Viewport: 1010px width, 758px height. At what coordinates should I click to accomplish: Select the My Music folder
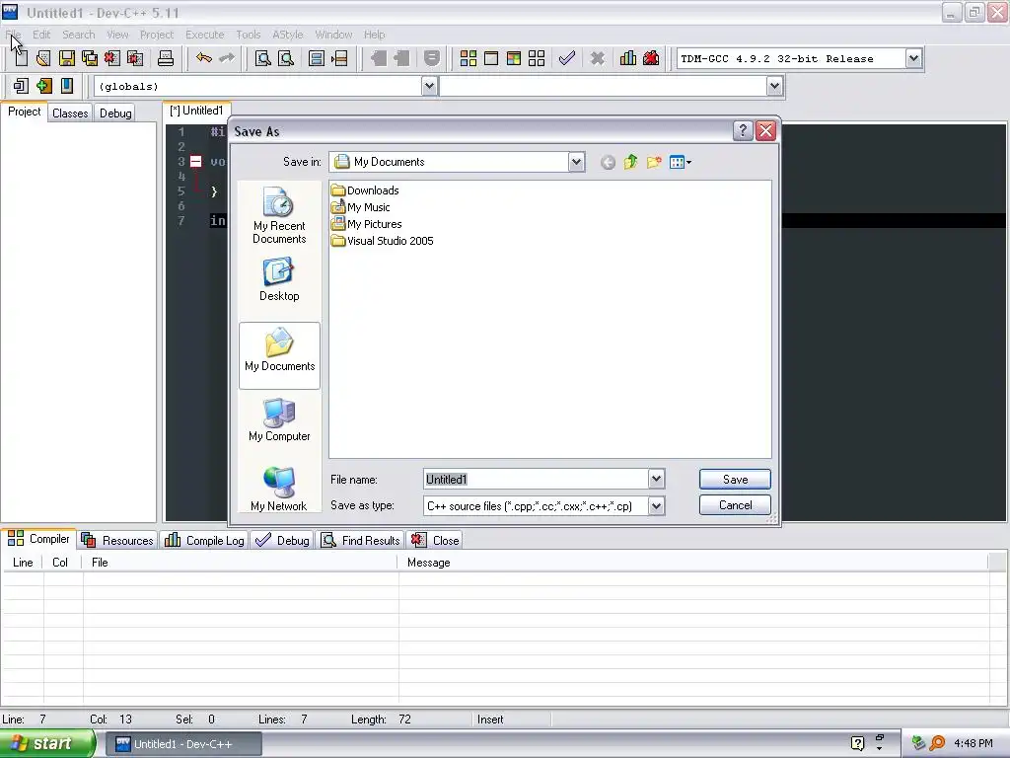point(361,207)
